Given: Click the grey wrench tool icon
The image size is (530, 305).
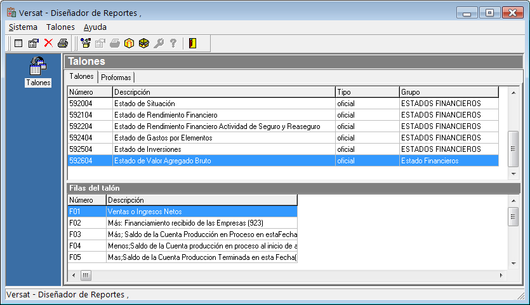Looking at the screenshot, I should click(x=159, y=43).
